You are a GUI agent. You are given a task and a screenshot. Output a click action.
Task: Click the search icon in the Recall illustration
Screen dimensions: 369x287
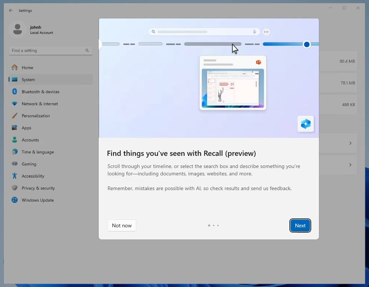coord(154,32)
